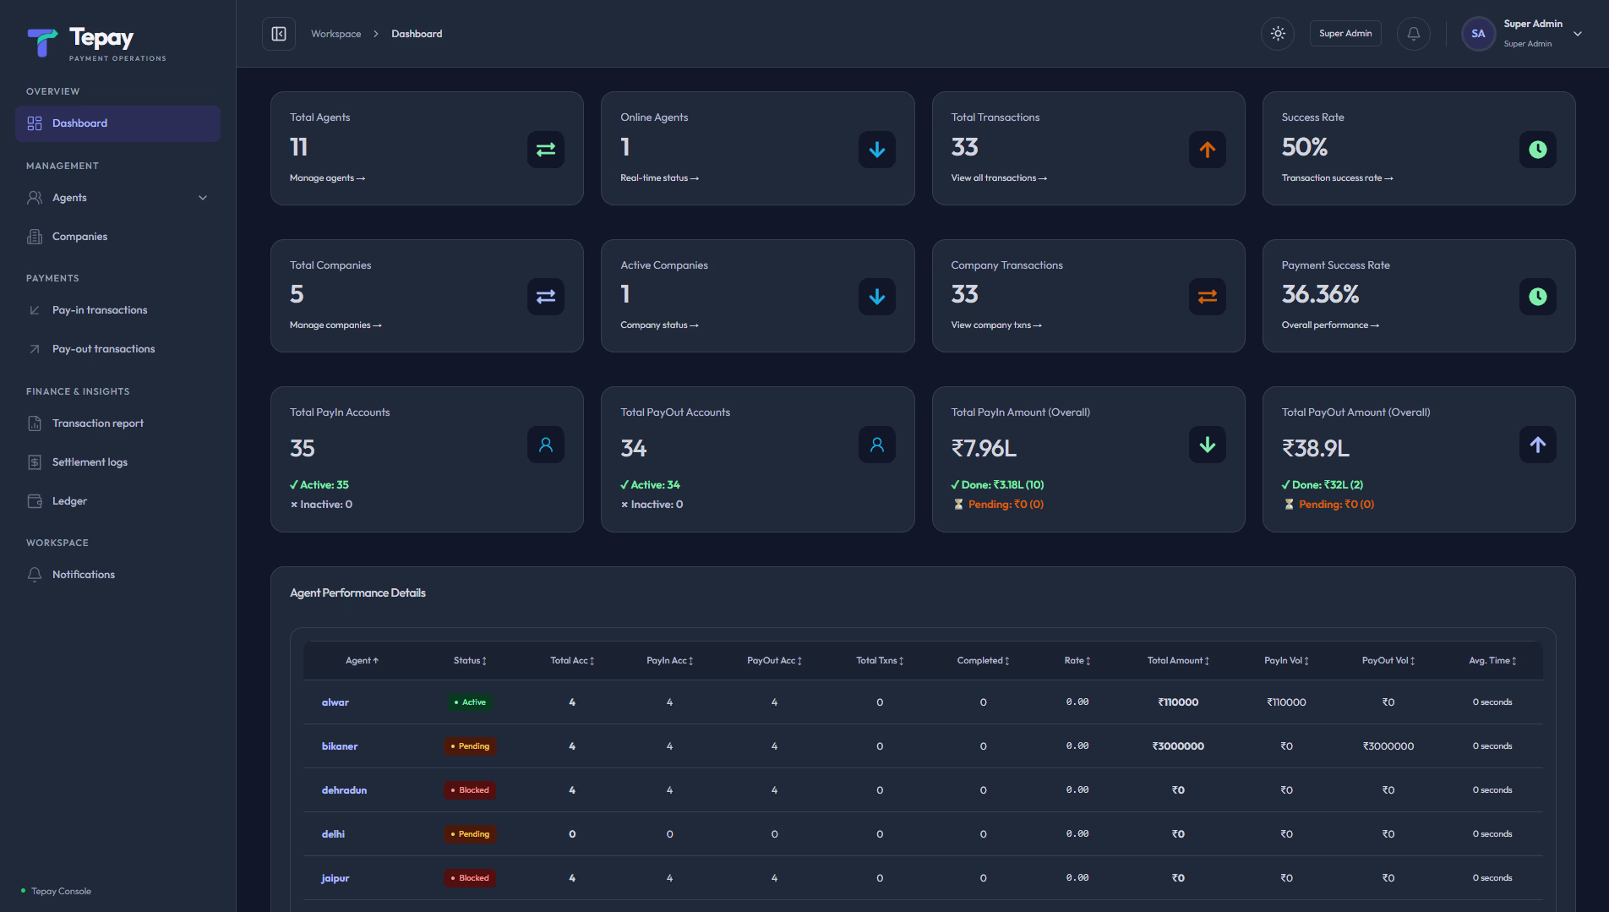Click the View company txns link
This screenshot has width=1609, height=912.
996,325
